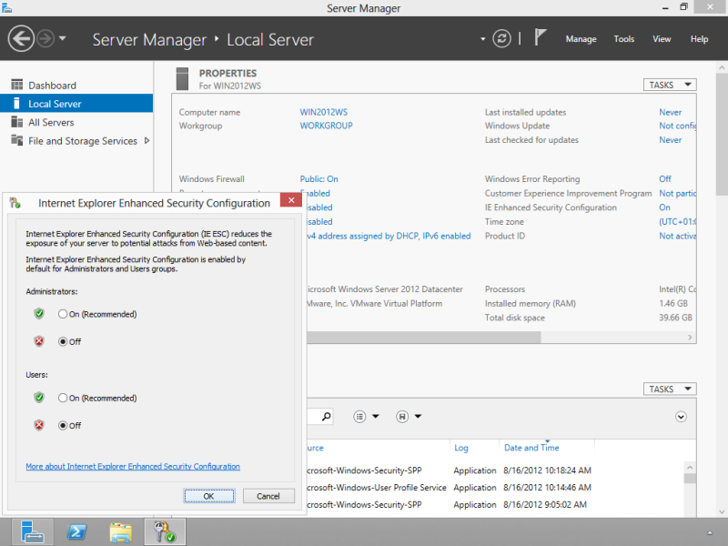Refresh Server Manager with the refresh icon

(x=502, y=38)
